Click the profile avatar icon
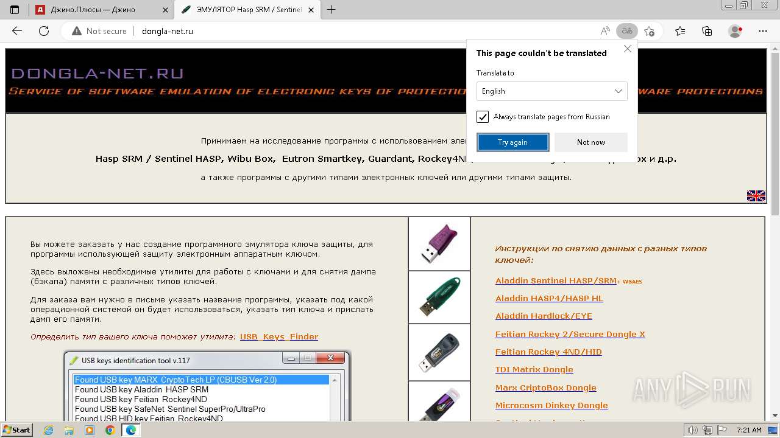The width and height of the screenshot is (780, 438). pos(736,31)
